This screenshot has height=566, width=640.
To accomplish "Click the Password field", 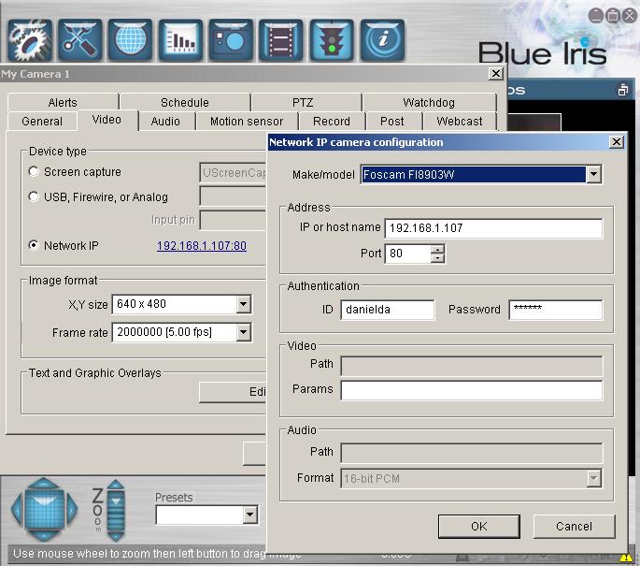I will [556, 310].
